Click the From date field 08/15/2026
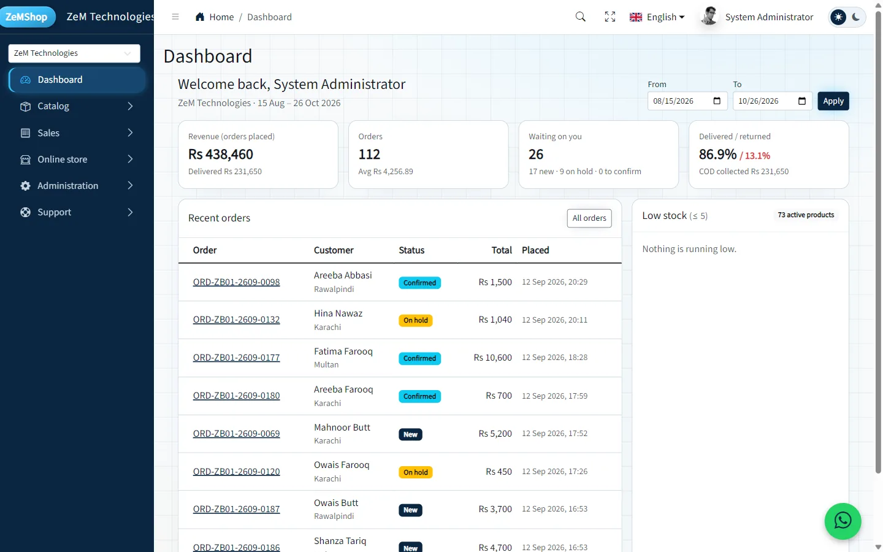 click(687, 101)
